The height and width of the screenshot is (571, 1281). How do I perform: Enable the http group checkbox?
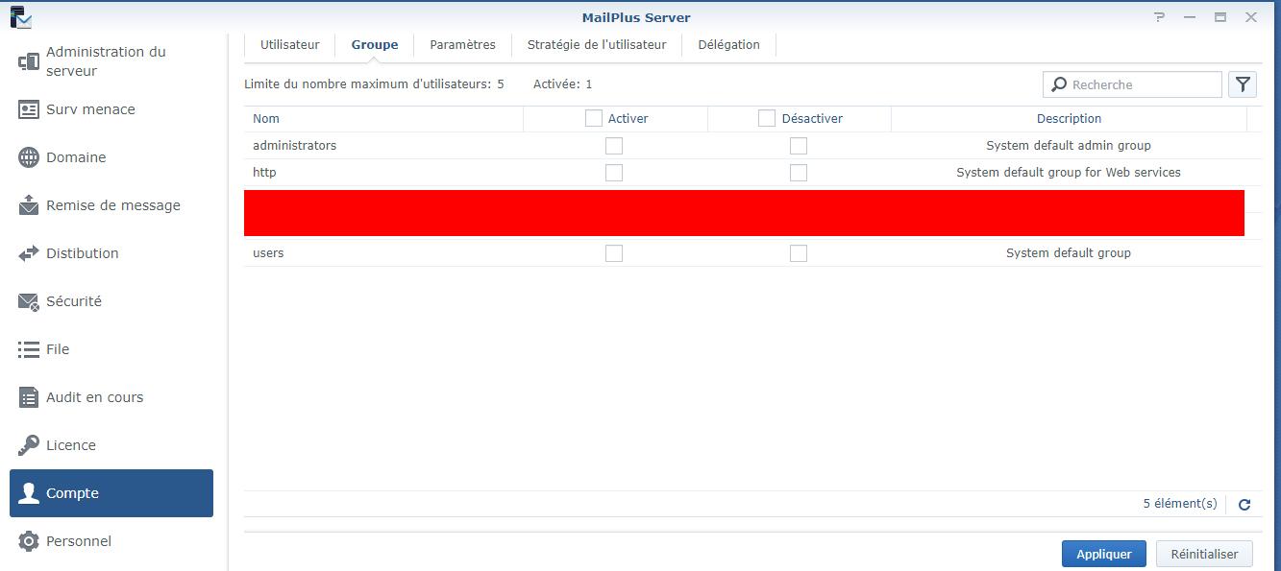[614, 173]
